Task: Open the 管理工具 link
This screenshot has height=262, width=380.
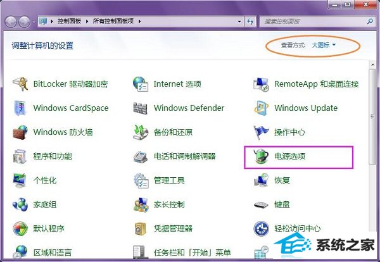Action: click(169, 180)
